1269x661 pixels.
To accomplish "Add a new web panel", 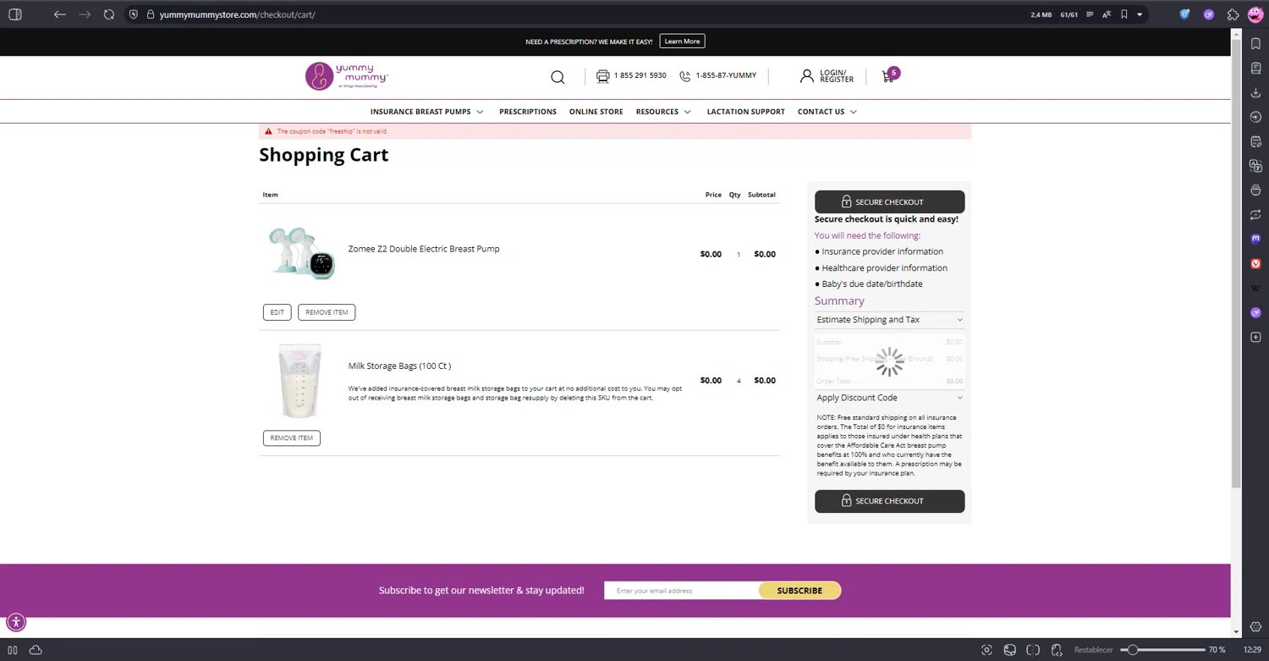I will 1255,338.
